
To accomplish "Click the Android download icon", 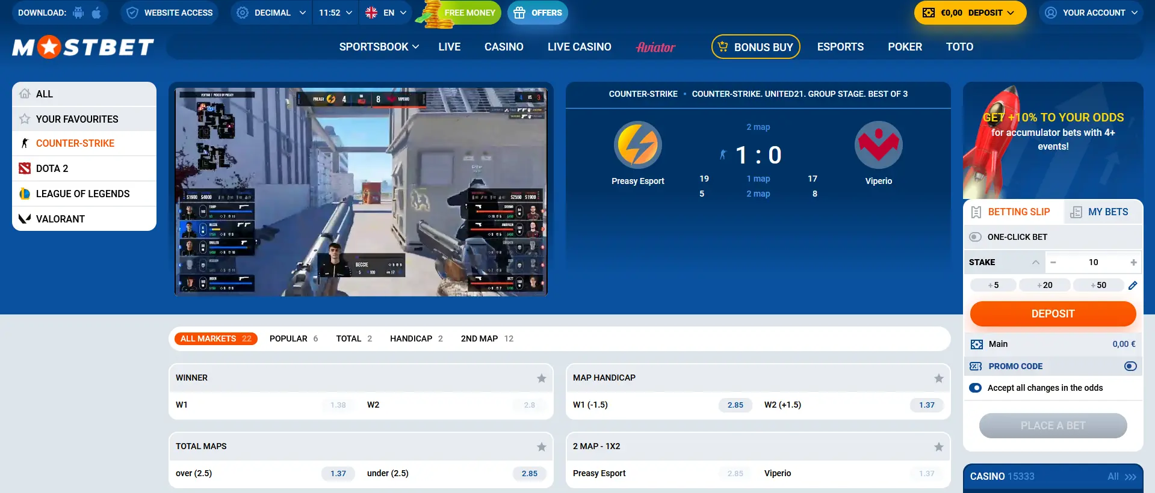I will pos(78,13).
